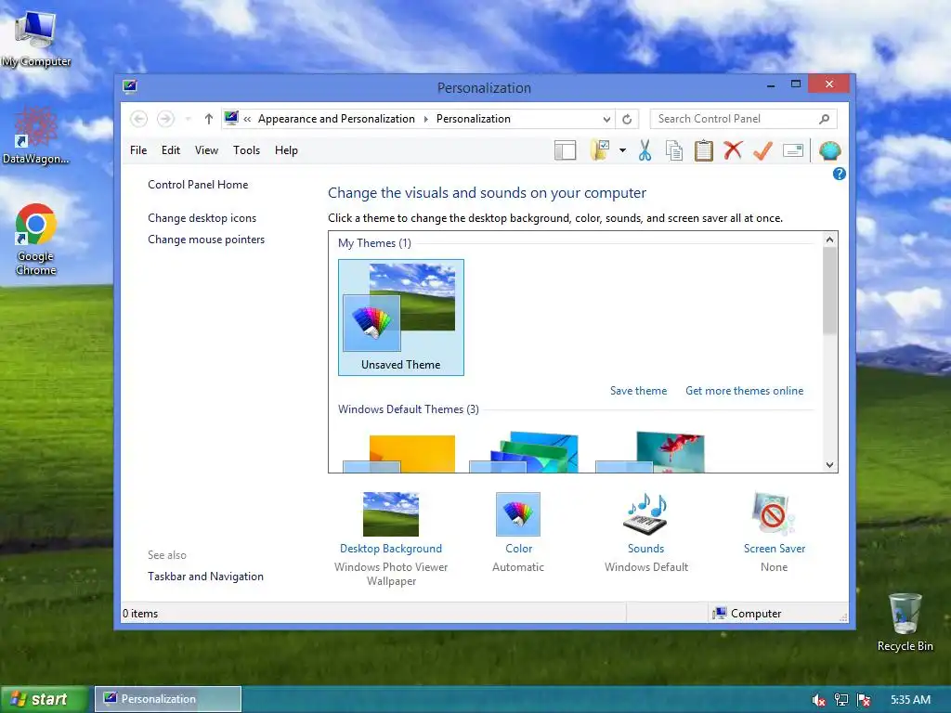
Task: Click the muted volume tray icon
Action: click(819, 700)
